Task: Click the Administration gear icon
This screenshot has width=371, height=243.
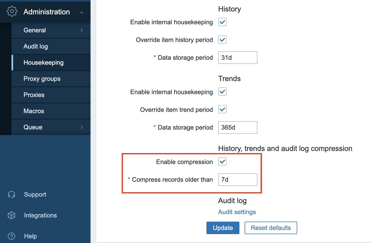Action: tap(12, 11)
